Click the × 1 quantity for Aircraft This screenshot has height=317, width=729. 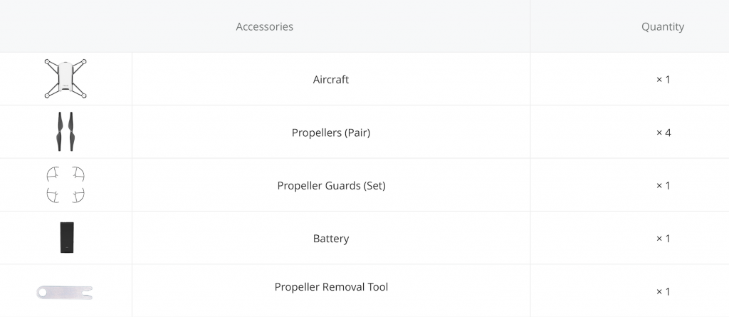[663, 80]
